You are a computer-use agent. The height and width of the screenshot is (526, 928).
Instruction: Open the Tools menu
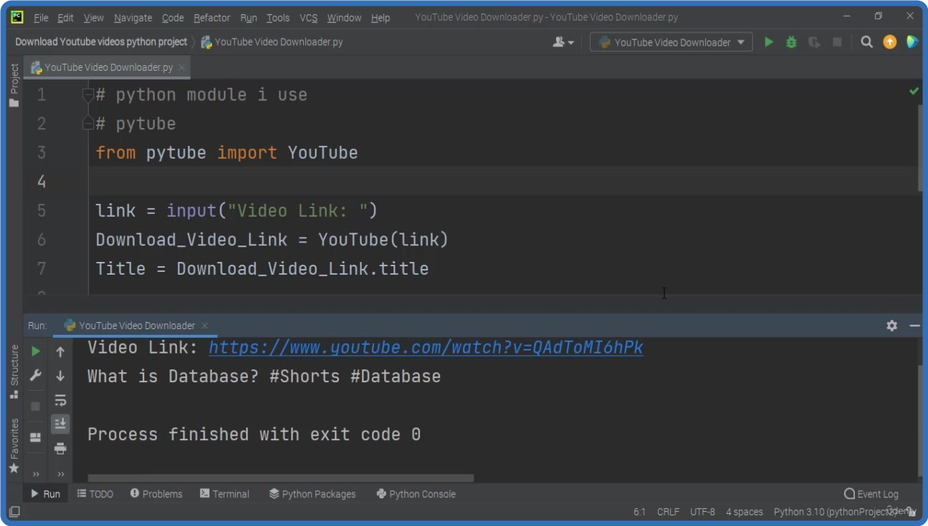[278, 17]
